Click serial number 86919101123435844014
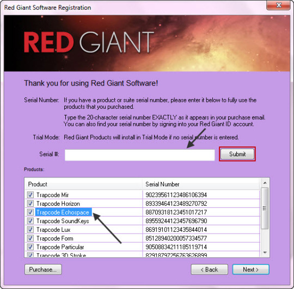 [176, 230]
